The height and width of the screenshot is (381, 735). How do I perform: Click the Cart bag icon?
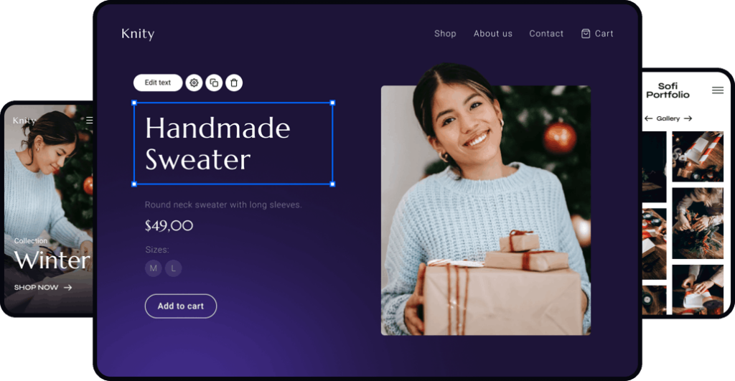point(586,33)
